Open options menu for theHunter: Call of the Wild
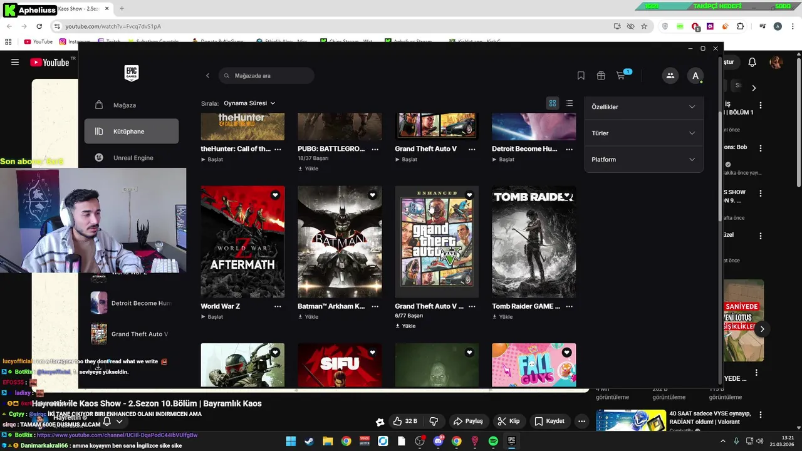Viewport: 802px width, 451px height. click(x=278, y=149)
